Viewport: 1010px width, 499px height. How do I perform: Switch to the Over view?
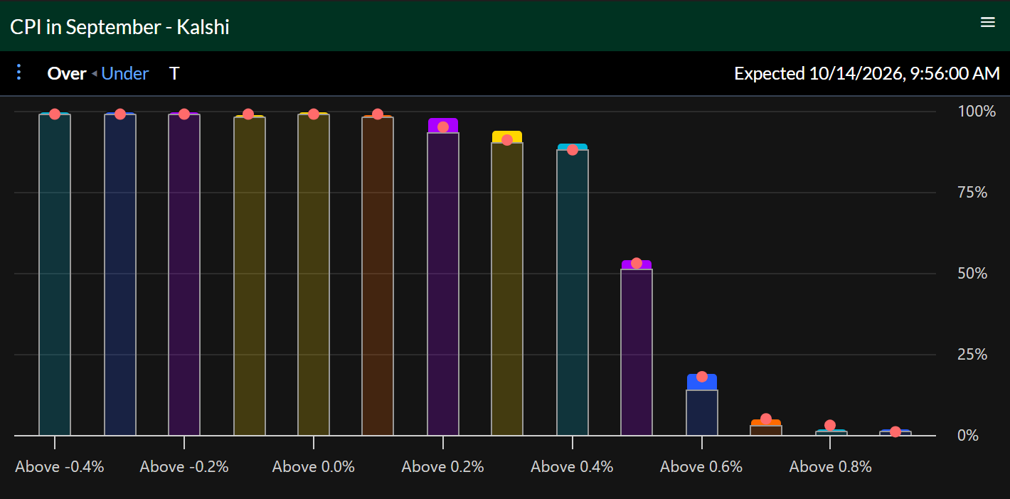click(x=67, y=73)
